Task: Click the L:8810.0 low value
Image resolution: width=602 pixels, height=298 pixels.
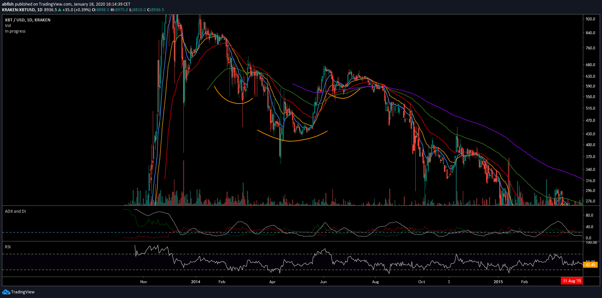Action: tap(138, 10)
